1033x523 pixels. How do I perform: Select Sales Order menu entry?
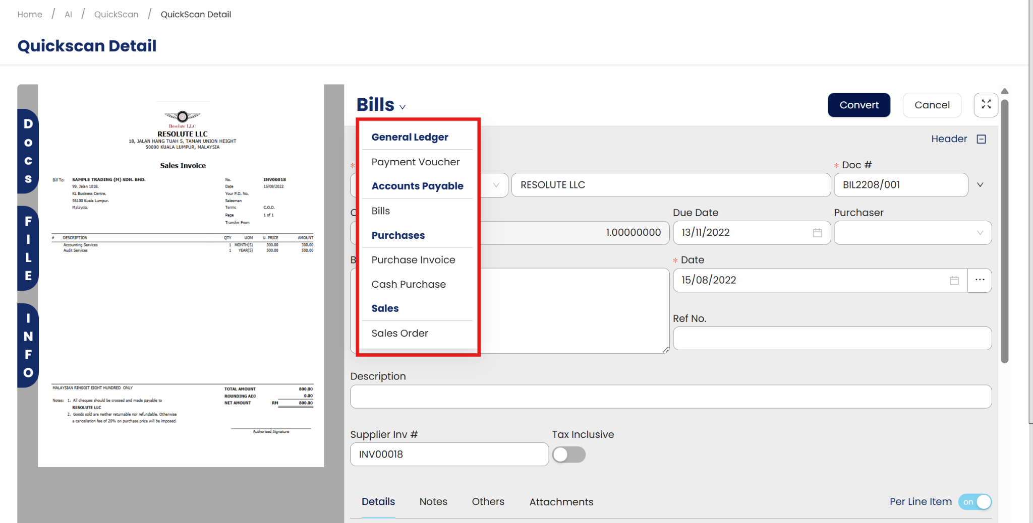point(400,333)
